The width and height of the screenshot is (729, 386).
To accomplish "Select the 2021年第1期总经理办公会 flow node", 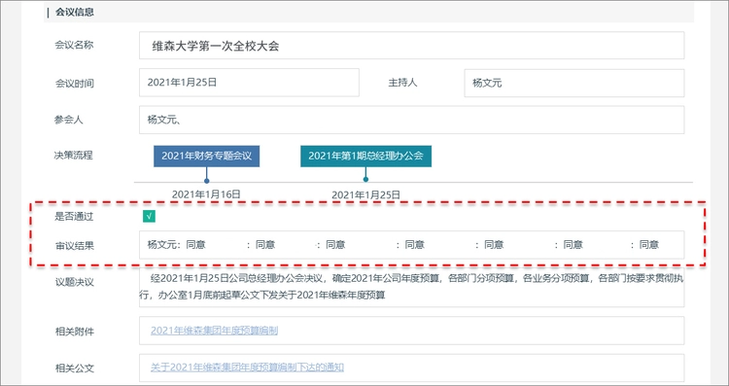I will tap(365, 157).
